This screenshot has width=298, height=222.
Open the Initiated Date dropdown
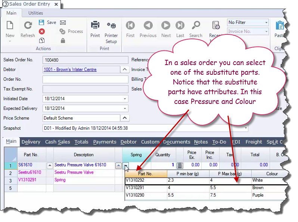coord(125,99)
